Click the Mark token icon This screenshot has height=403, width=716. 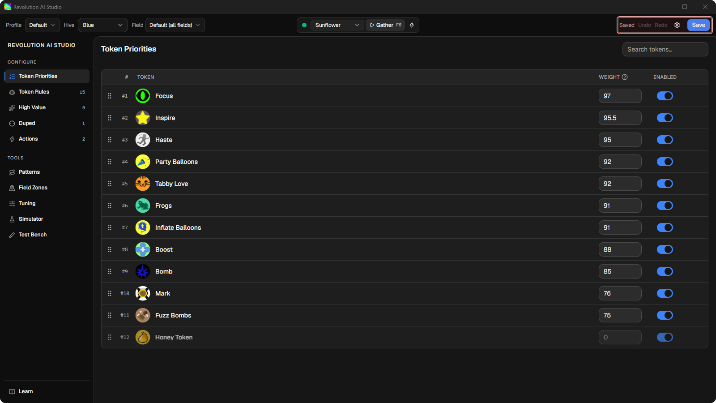pos(143,293)
